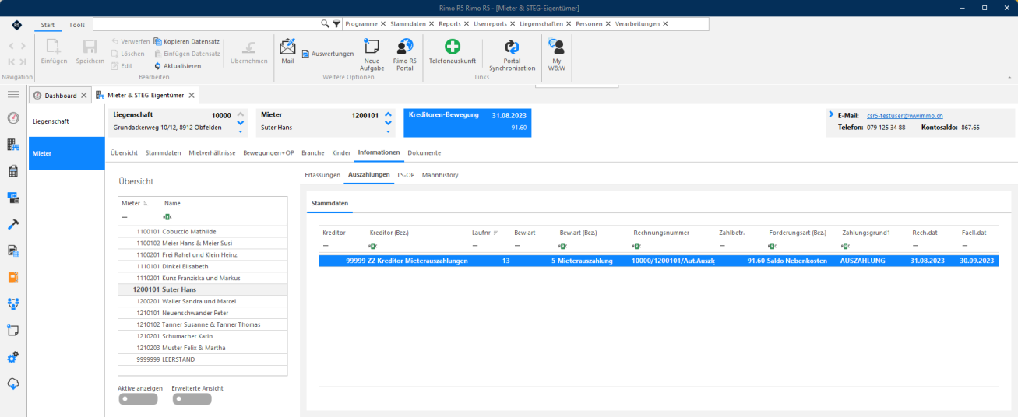1018x417 pixels.
Task: Click filter icon under the Name column
Action: (x=167, y=216)
